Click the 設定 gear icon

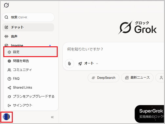pos(9,52)
